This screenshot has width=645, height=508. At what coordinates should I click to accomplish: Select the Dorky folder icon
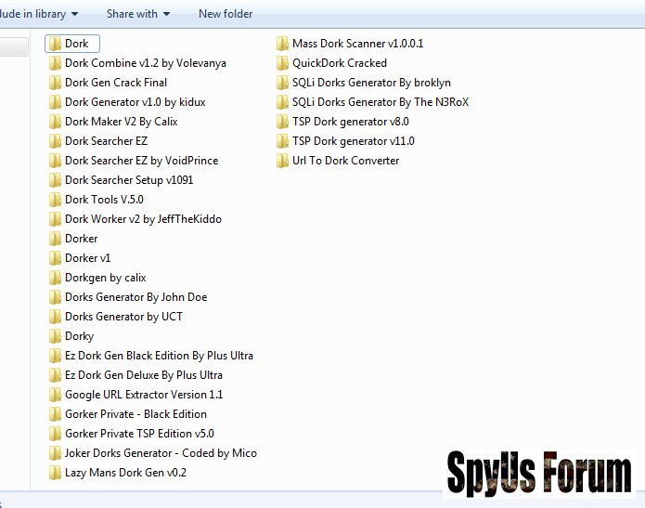55,336
